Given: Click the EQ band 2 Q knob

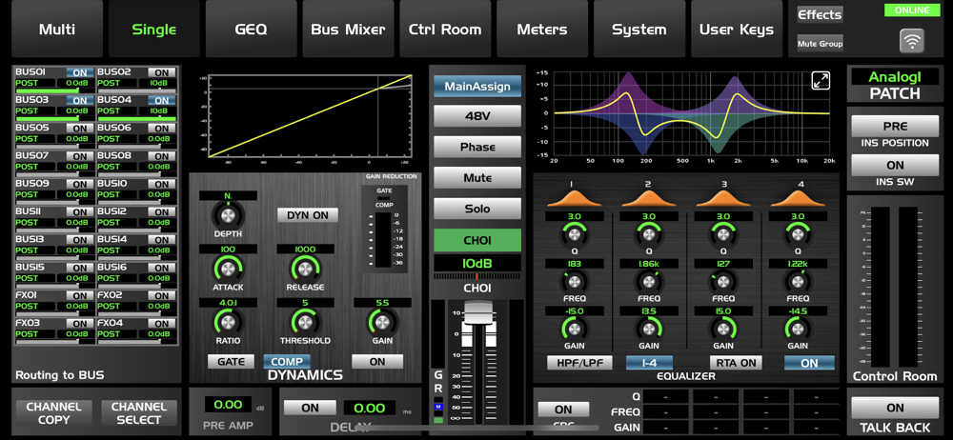Looking at the screenshot, I should click(x=648, y=234).
